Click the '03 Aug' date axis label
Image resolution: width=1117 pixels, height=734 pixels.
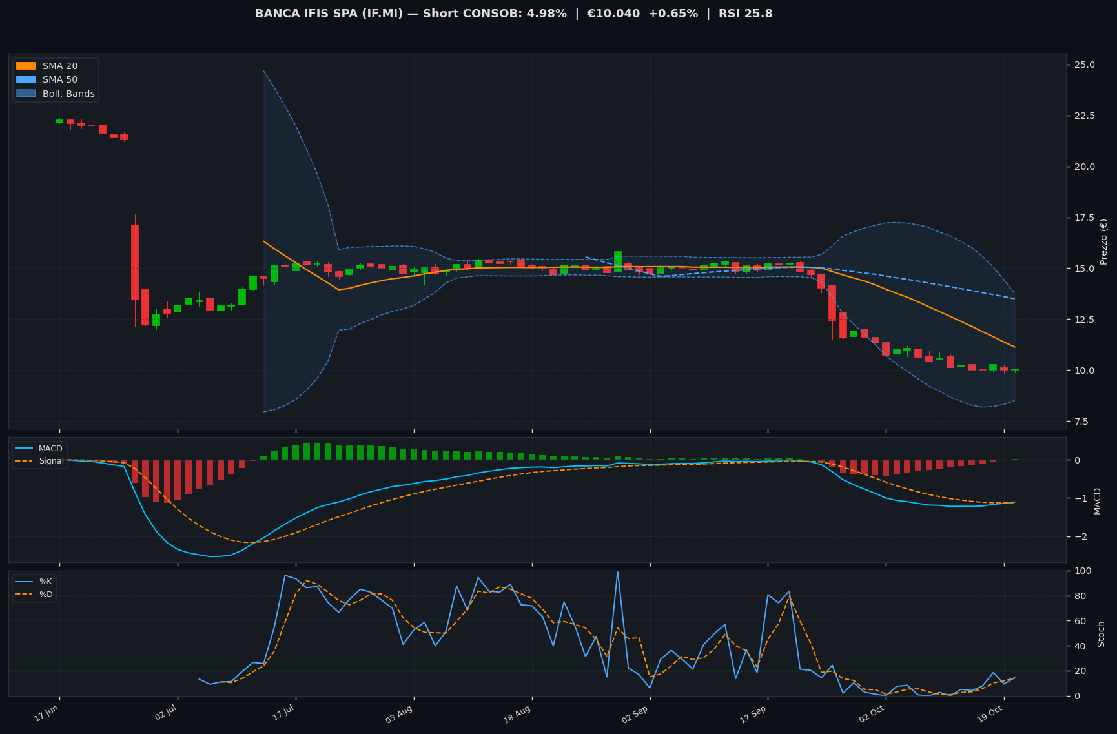(x=400, y=714)
